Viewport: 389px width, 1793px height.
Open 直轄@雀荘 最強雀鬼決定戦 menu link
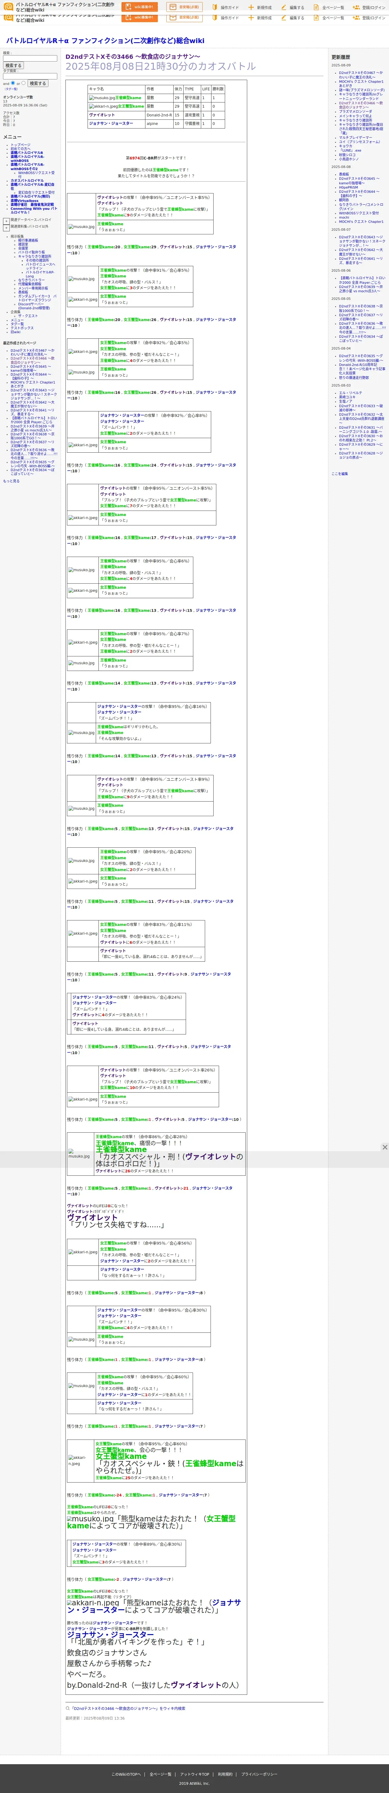tap(32, 205)
